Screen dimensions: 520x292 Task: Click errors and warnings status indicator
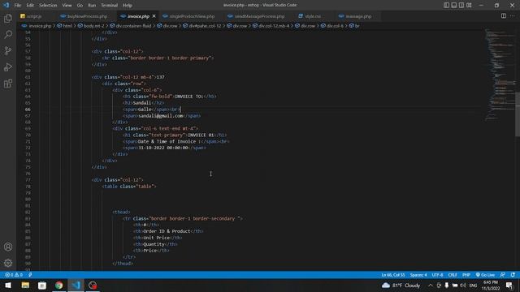[x=14, y=275]
